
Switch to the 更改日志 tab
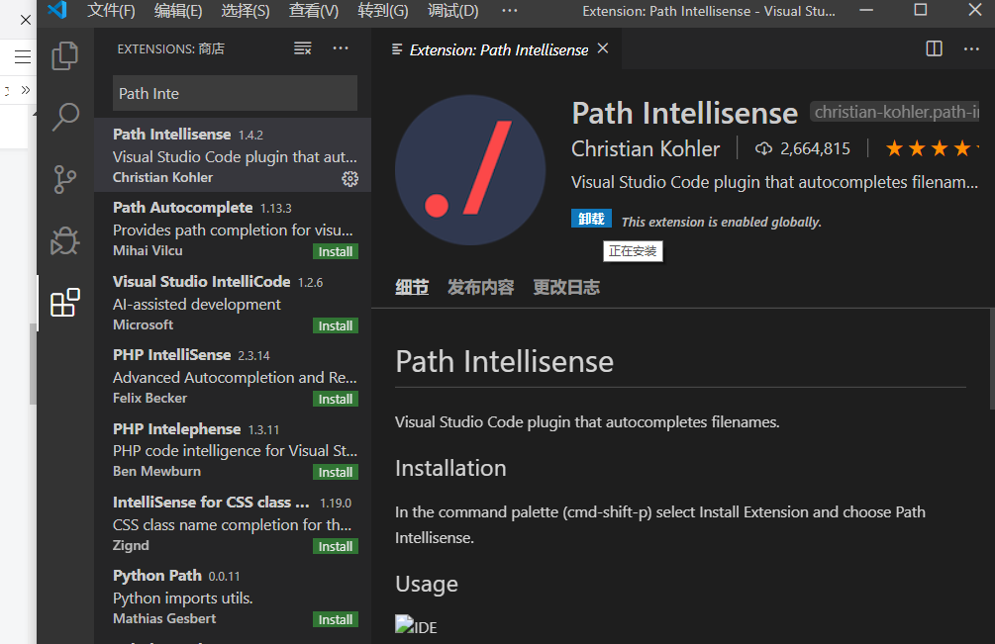pos(566,287)
